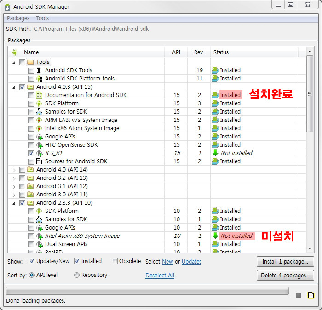Click the New link
Image resolution: width=322 pixels, height=310 pixels.
(167, 262)
